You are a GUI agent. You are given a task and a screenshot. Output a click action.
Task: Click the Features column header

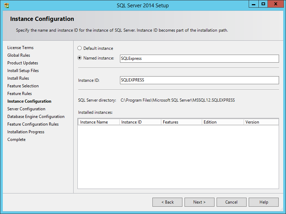click(x=181, y=122)
